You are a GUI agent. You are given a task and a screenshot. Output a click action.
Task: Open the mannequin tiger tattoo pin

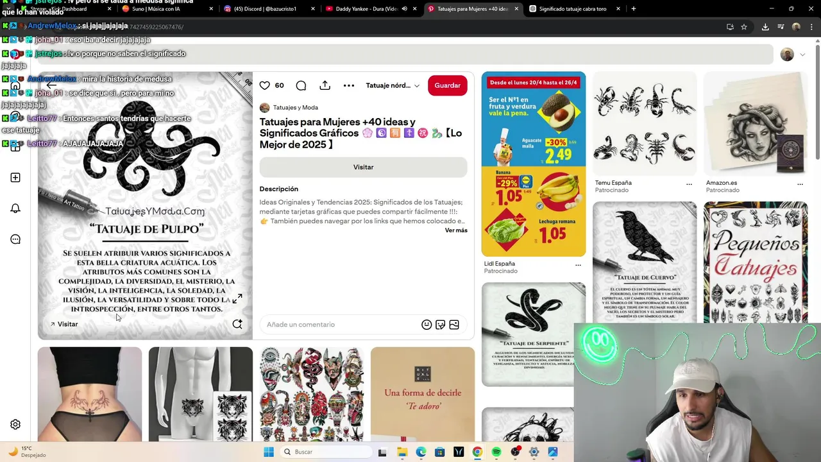(201, 394)
